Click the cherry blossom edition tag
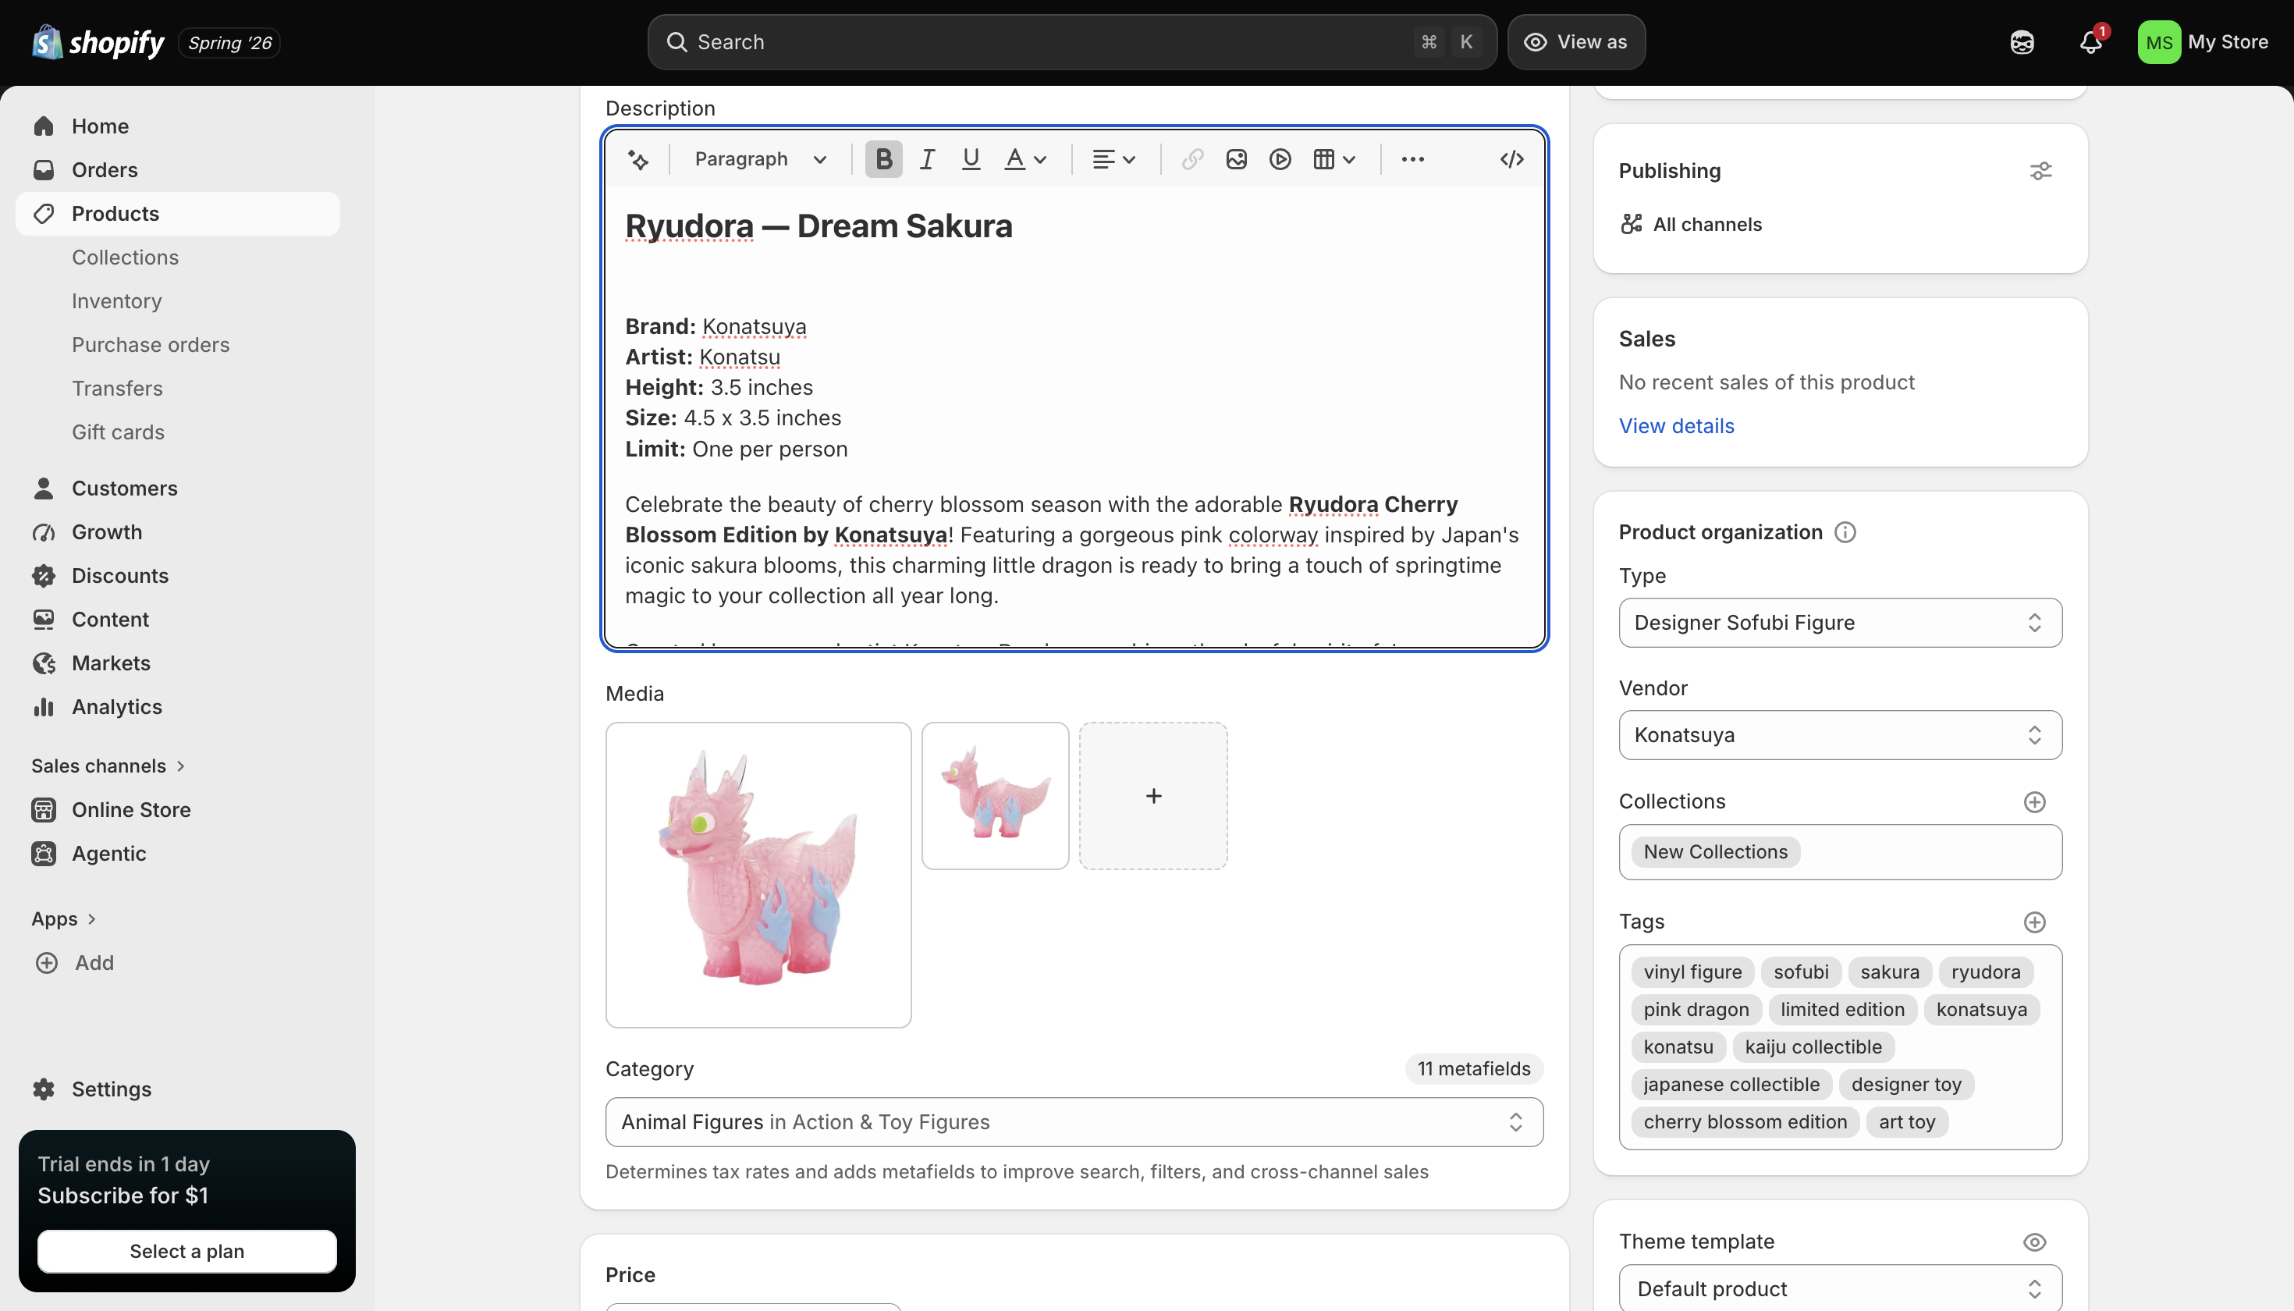 [1745, 1122]
